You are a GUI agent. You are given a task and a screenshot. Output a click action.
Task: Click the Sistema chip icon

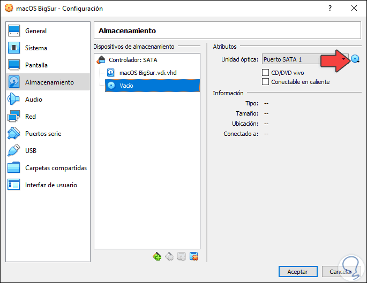pyautogui.click(x=14, y=48)
